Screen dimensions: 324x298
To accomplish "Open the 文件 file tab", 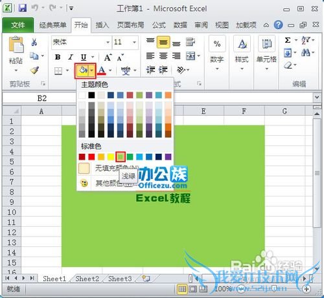I will point(18,25).
